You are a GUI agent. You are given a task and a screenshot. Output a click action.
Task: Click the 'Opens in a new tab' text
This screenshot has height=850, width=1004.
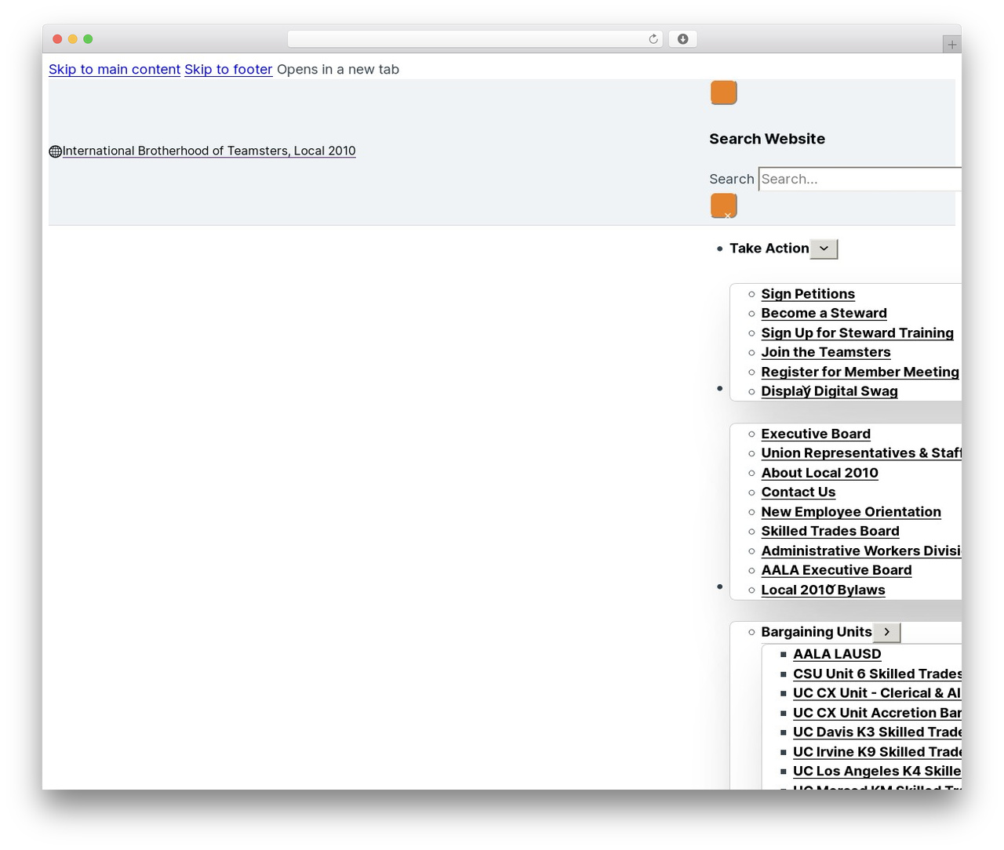pyautogui.click(x=338, y=69)
